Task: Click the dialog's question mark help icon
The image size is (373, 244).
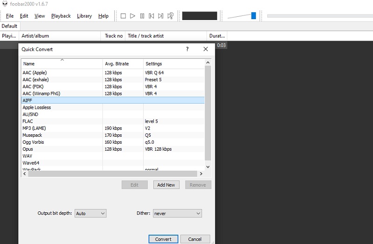Action: [x=187, y=49]
